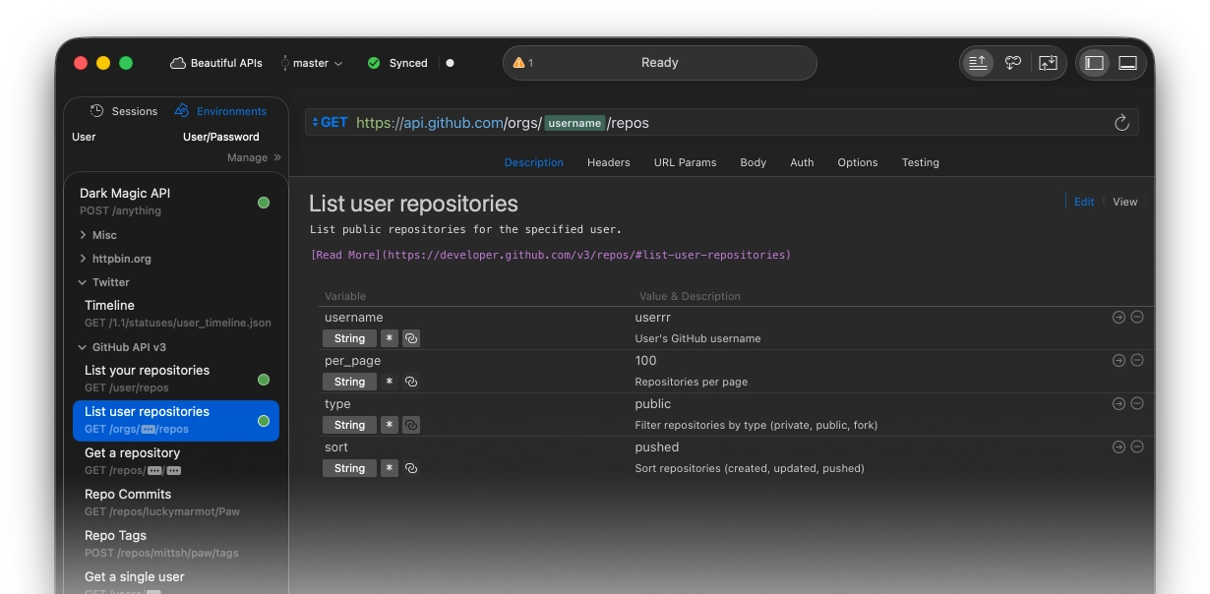Click the link icon for type variable
The height and width of the screenshot is (594, 1210).
[x=411, y=425]
